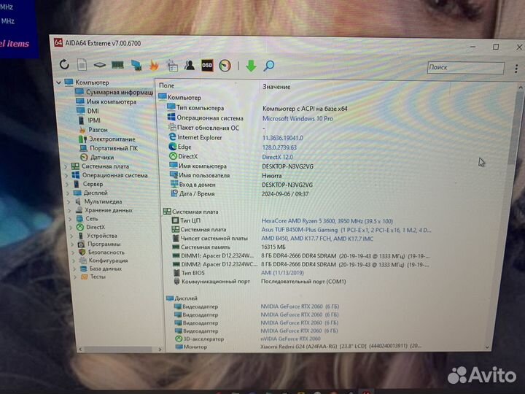The image size is (525, 394).
Task: Click the motherboard chip toolbar icon
Action: point(100,65)
